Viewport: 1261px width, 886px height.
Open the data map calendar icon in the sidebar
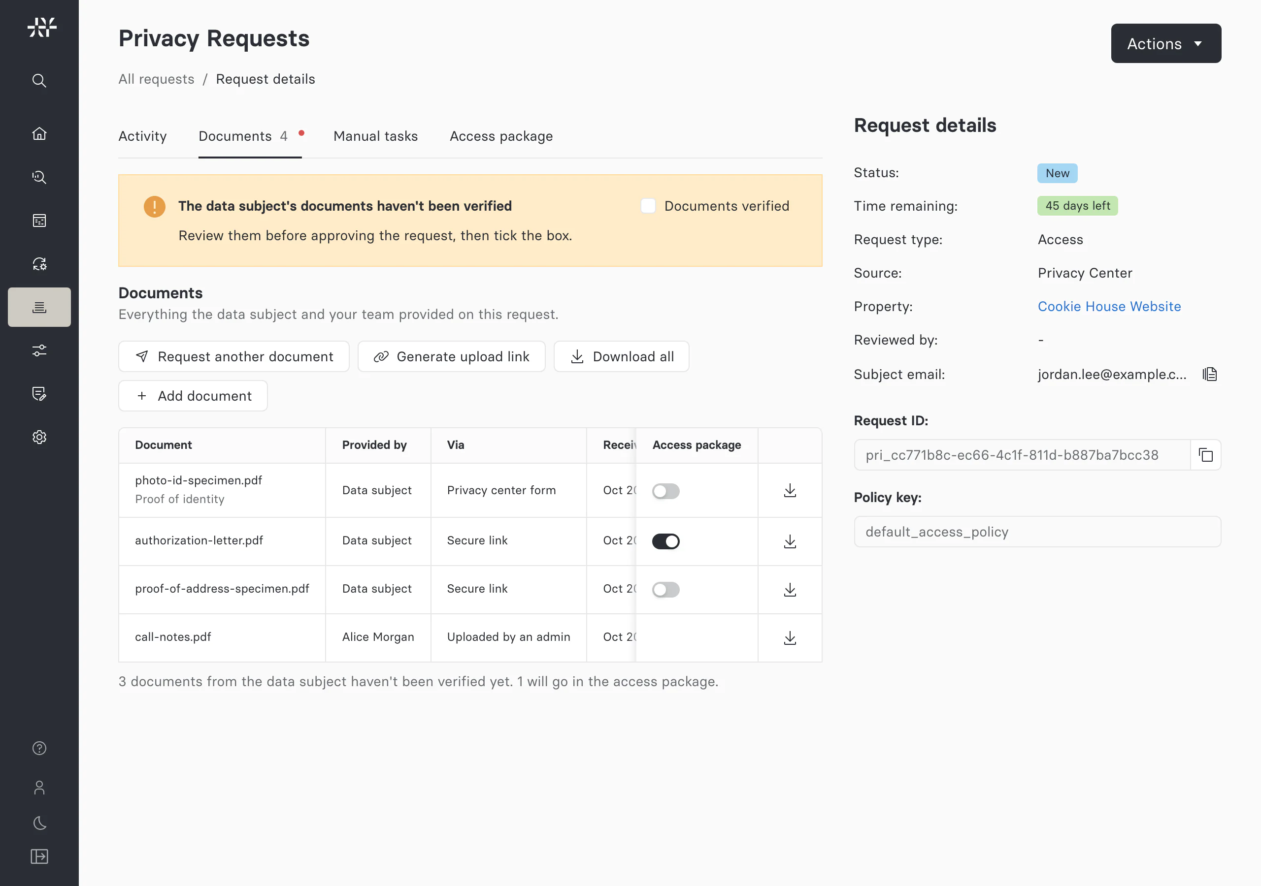pos(39,220)
